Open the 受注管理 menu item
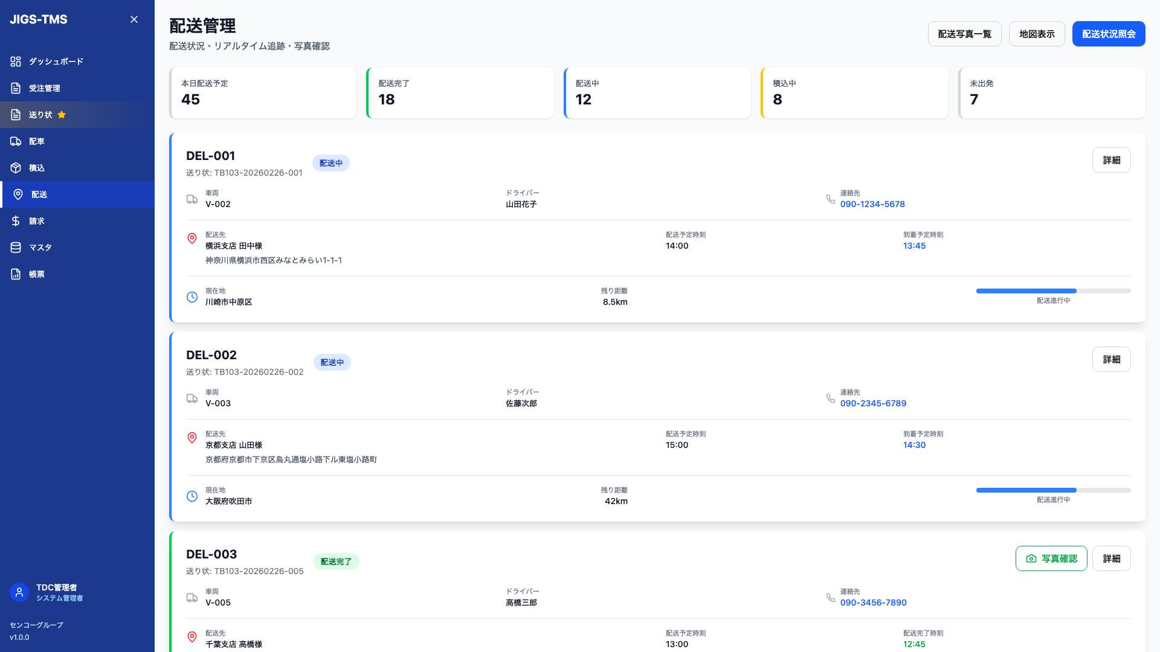This screenshot has height=652, width=1160. pos(45,88)
